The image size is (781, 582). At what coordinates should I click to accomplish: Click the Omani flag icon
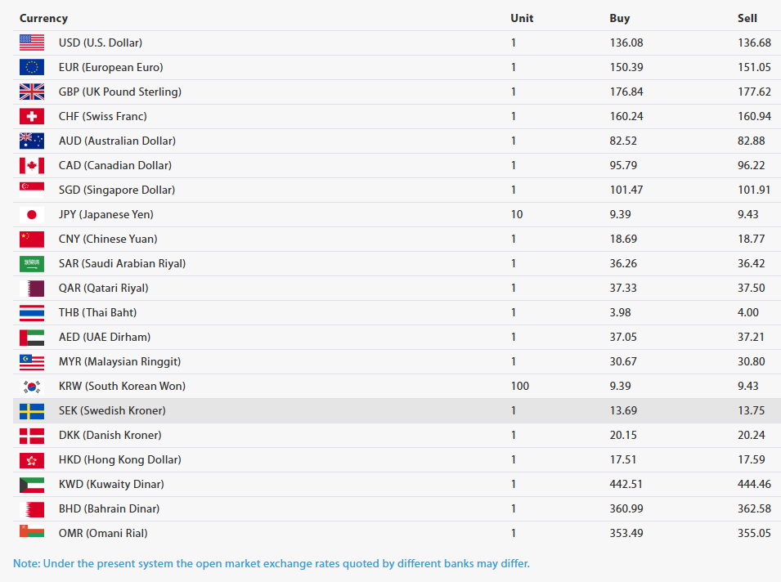pos(32,531)
